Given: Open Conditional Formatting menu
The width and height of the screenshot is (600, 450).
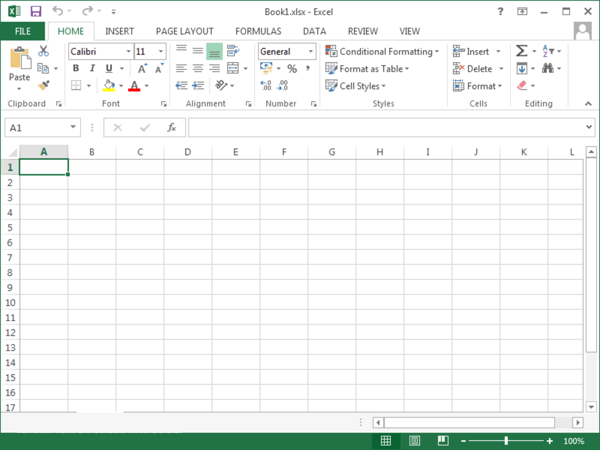Looking at the screenshot, I should coord(382,51).
